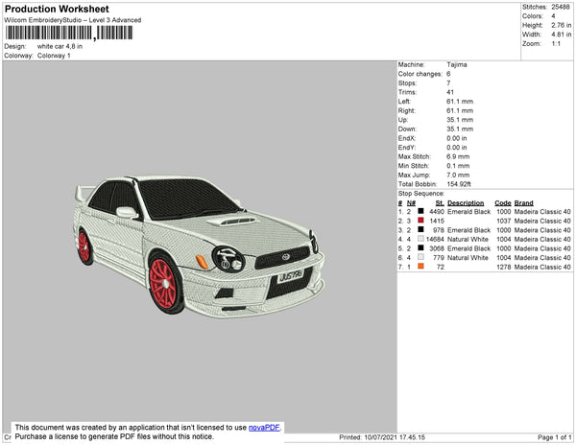Open the novaPDF link in the notice

(x=266, y=428)
